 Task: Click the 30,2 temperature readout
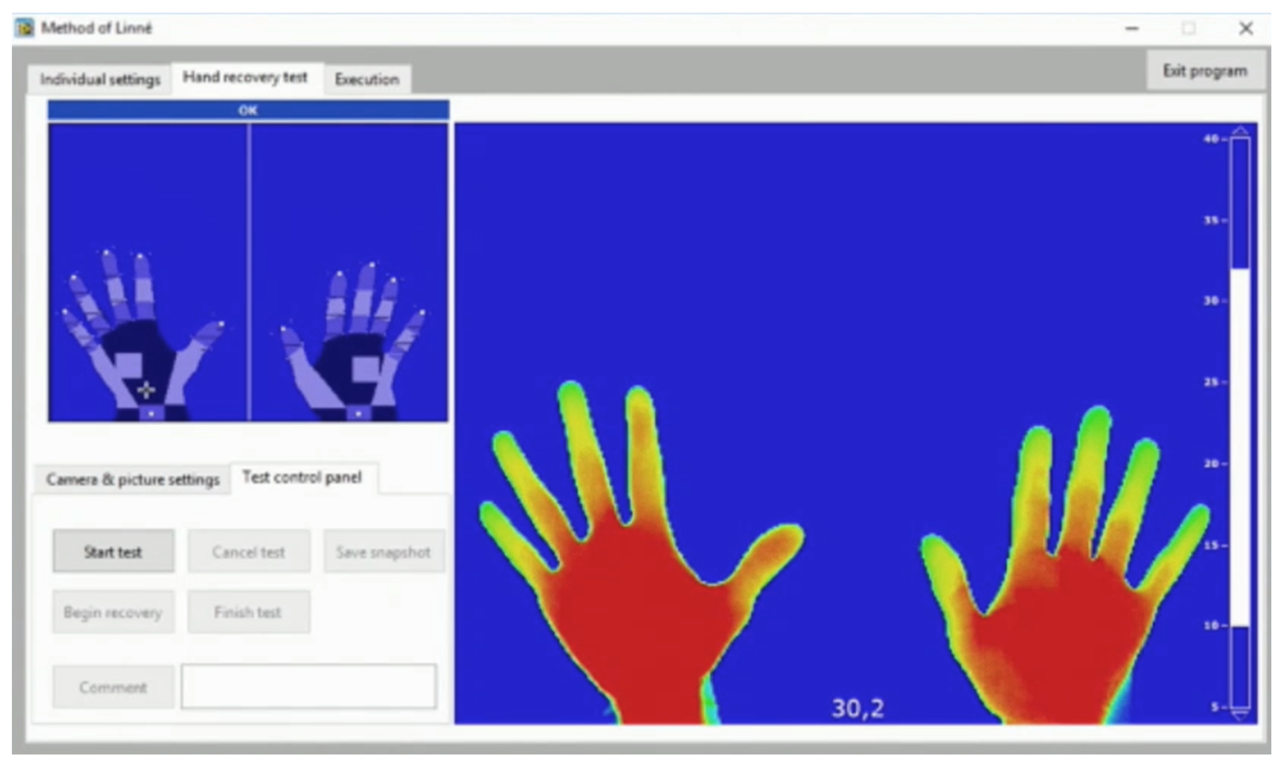tap(858, 708)
